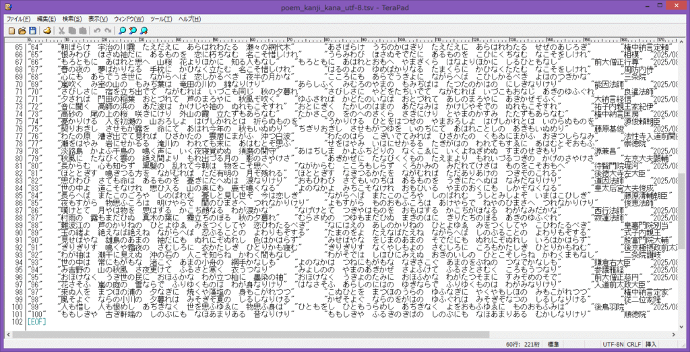The image size is (690, 352).
Task: Click the vertical scrollbar down arrow
Action: pyautogui.click(x=680, y=325)
